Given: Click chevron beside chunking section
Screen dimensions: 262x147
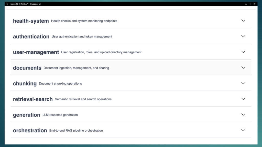Looking at the screenshot, I should click(x=243, y=83).
